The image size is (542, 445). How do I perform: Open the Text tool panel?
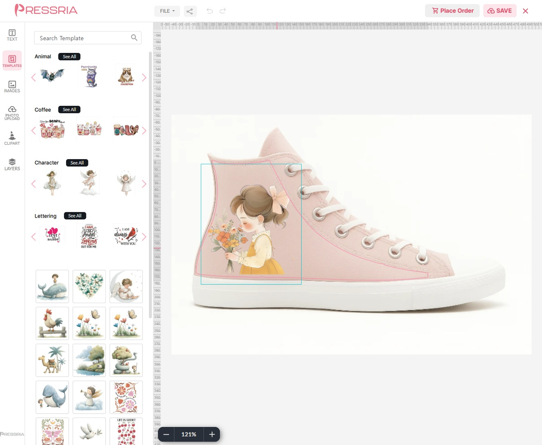point(12,35)
